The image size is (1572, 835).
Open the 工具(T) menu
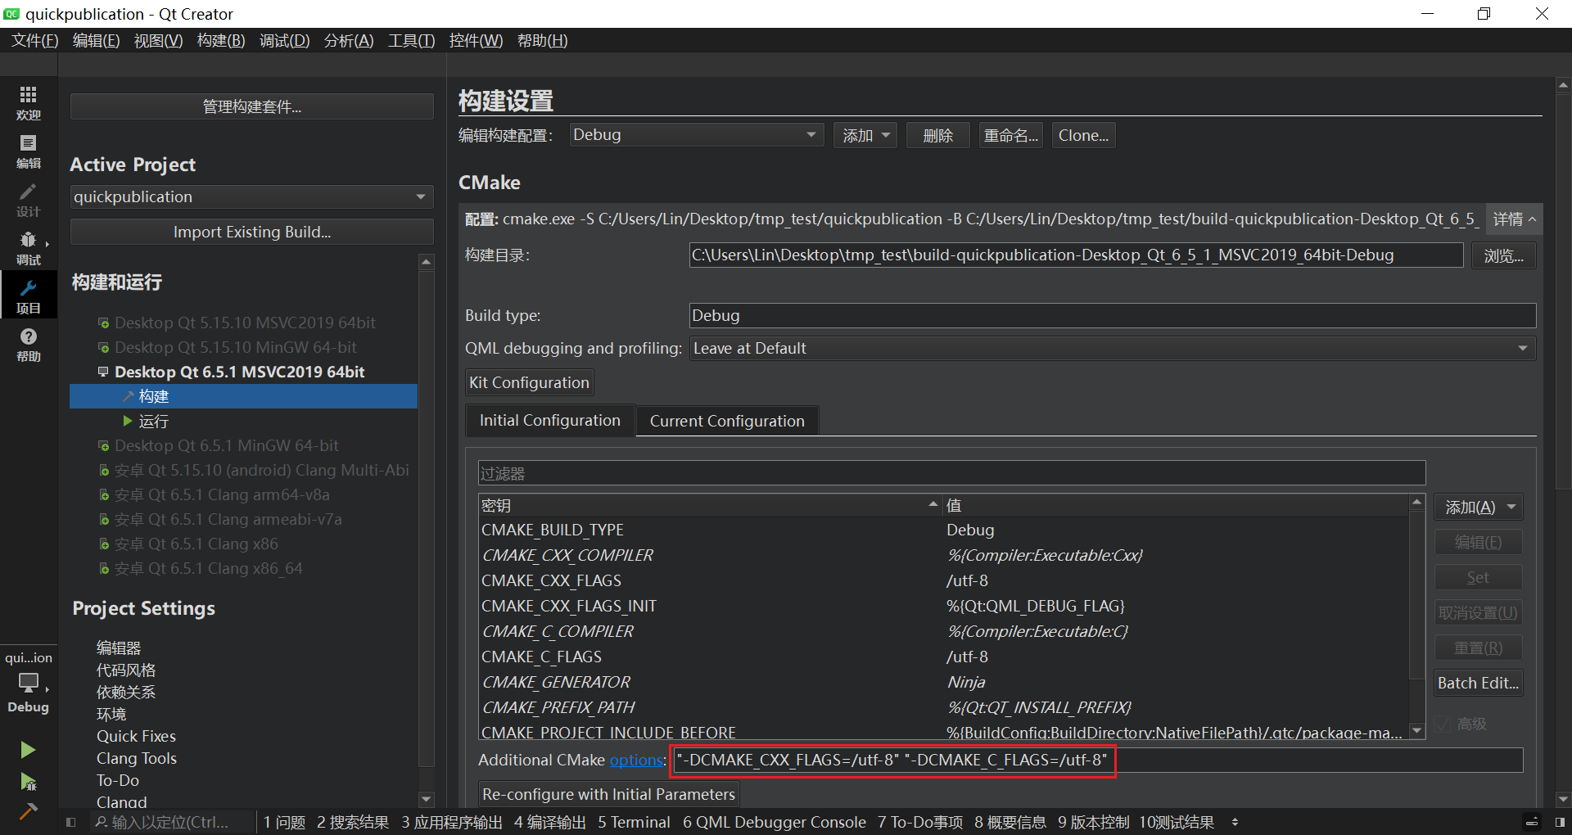click(411, 41)
